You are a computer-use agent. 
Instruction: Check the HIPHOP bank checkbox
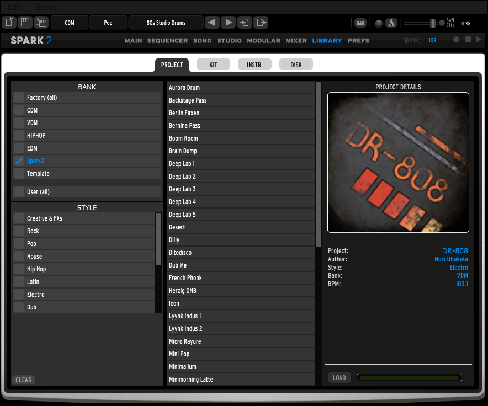(x=19, y=136)
